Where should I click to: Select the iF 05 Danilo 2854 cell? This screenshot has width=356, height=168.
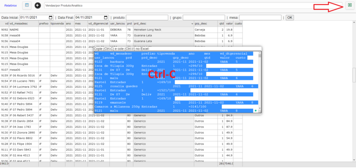(x=24, y=121)
